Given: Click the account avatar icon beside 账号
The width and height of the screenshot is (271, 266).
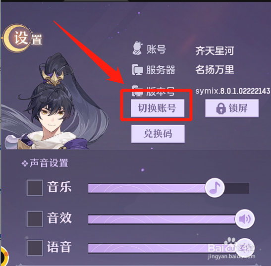Looking at the screenshot, I should click(138, 48).
